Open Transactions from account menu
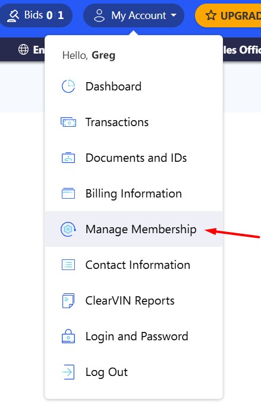Screen dimensions: 261x417 134,122
